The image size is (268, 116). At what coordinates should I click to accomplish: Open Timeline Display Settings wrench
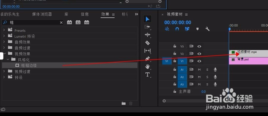coord(207,29)
